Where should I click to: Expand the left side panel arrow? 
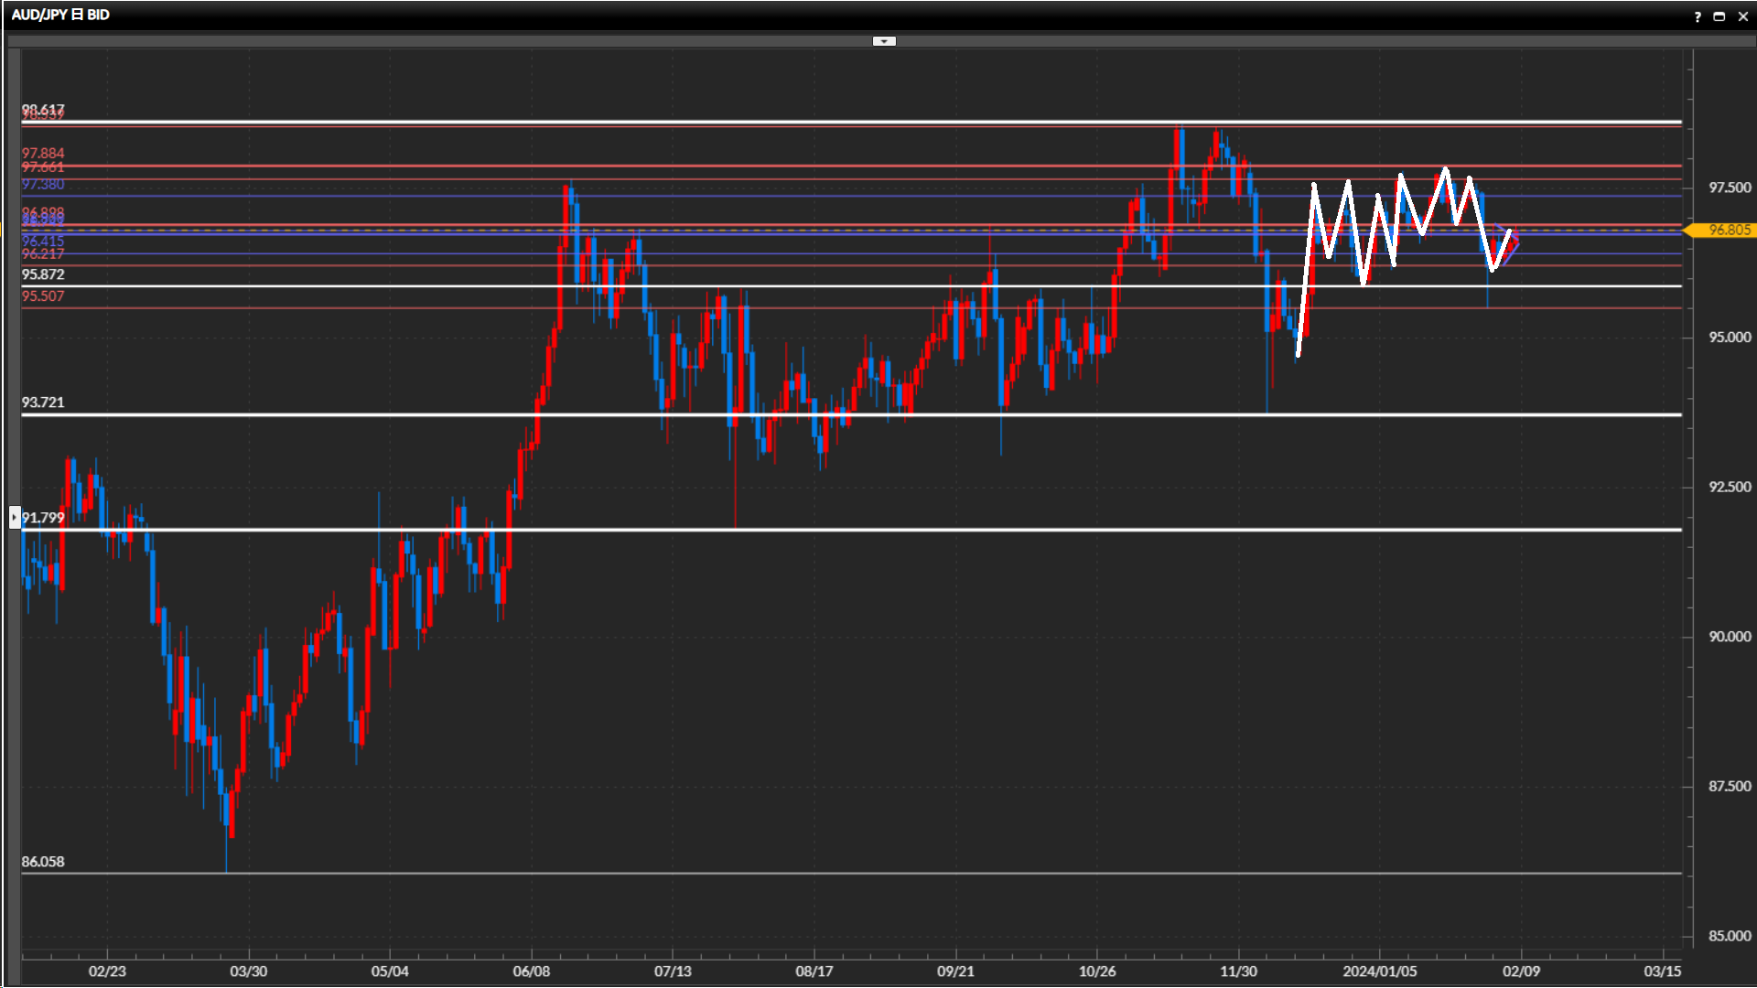point(15,518)
